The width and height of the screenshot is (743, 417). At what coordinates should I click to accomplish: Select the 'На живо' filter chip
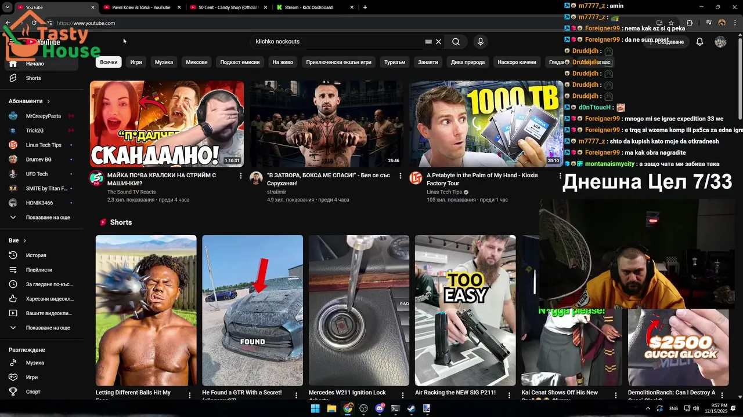283,62
